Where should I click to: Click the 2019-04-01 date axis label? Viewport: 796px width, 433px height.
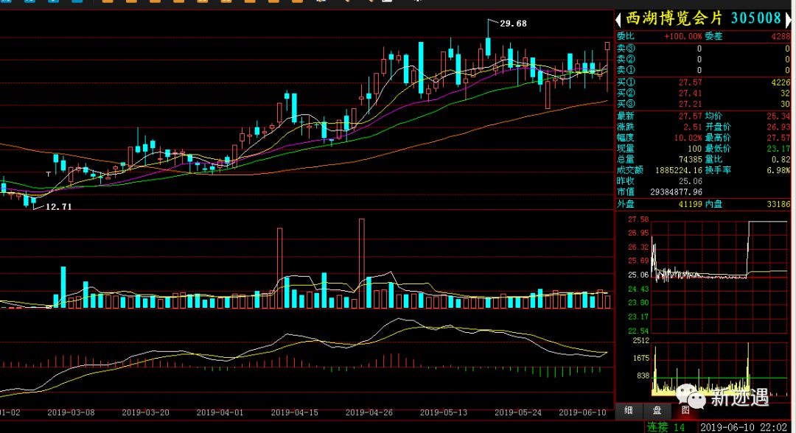(x=220, y=412)
